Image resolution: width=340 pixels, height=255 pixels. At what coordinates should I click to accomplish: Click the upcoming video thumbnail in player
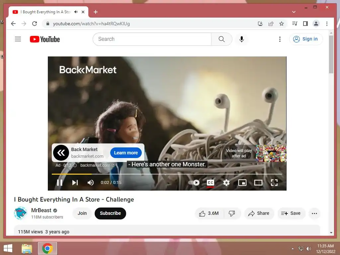(x=271, y=153)
